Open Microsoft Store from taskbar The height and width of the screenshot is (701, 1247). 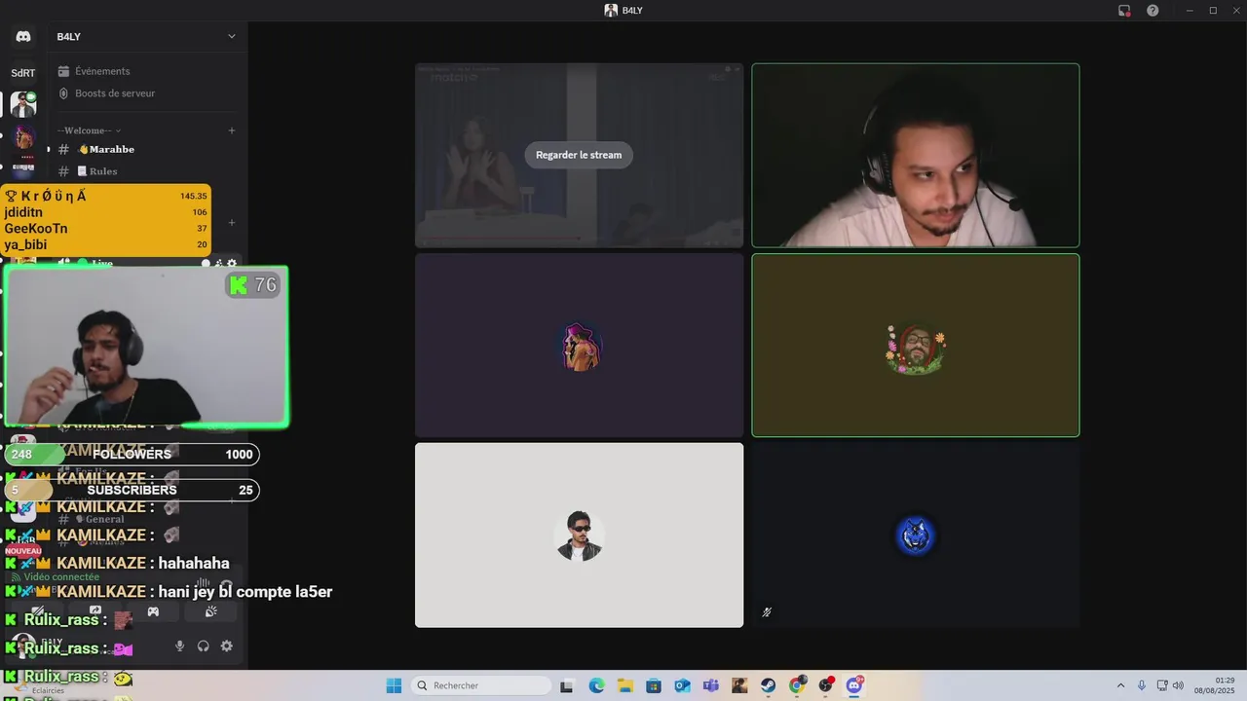pos(654,685)
